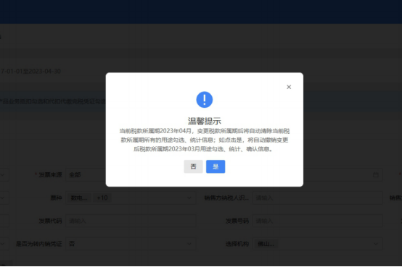
Task: Open the 选择机构 dropdown showing 佛山...
Action: coord(317,244)
